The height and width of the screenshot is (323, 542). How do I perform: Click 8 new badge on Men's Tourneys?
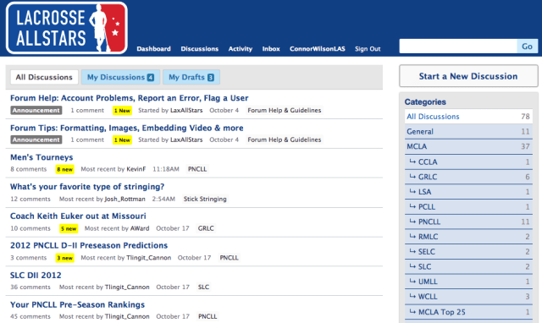65,169
